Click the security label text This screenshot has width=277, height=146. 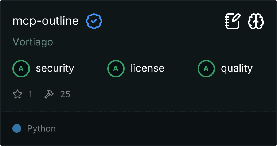(x=55, y=68)
